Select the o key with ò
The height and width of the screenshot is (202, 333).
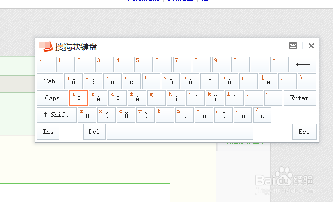(x=229, y=81)
